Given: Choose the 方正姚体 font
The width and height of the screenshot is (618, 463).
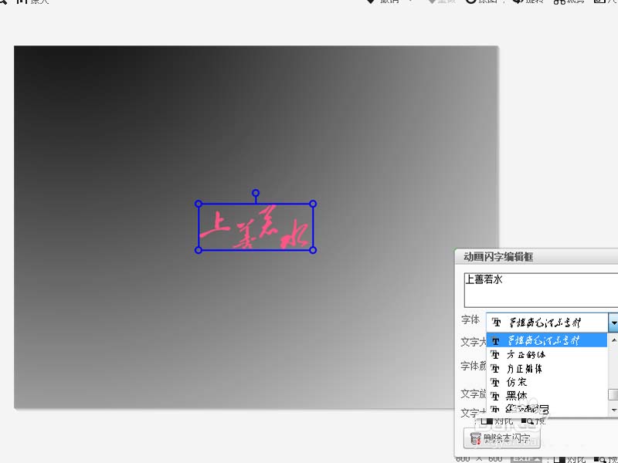Looking at the screenshot, I should (547, 369).
